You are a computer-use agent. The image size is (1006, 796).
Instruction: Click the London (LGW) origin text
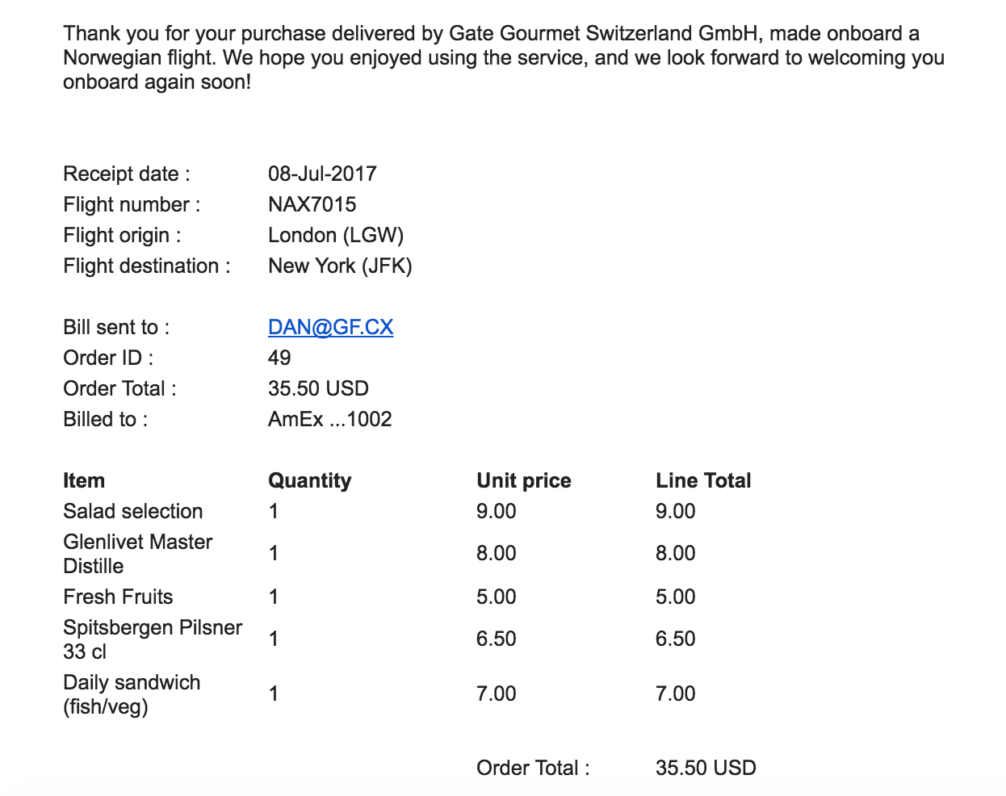tap(336, 235)
